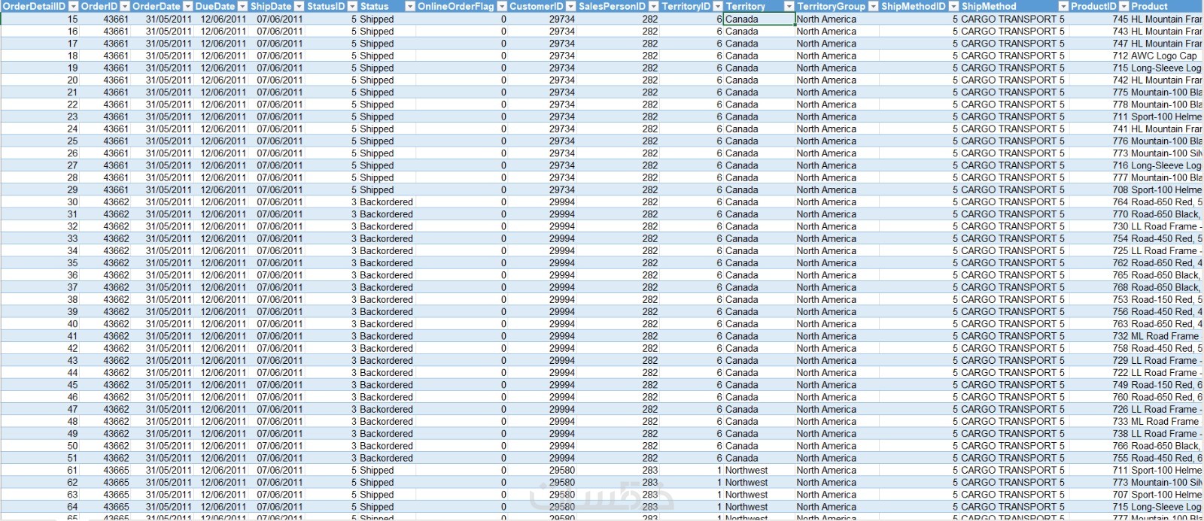
Task: Select the ShipMethod header label
Action: point(989,6)
